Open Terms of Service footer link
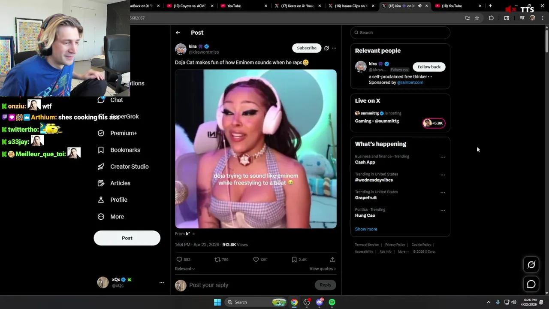 pos(367,245)
